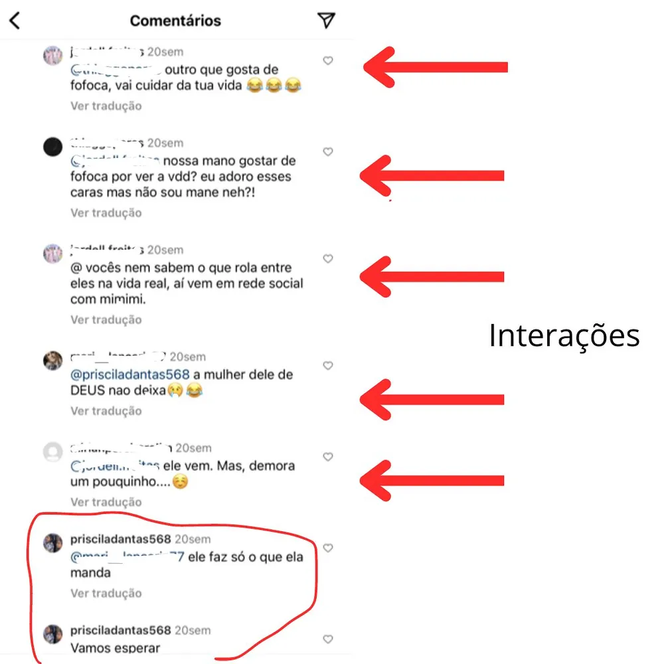Like the 'outro que gosta de fofoca' comment

coord(328,60)
